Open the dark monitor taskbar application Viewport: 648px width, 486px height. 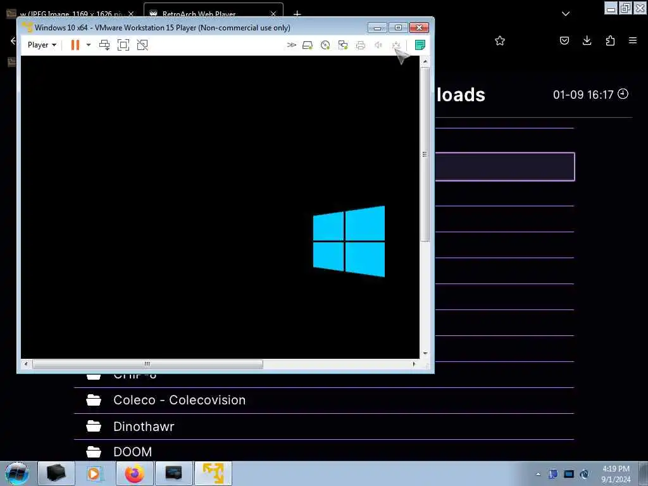click(x=174, y=473)
